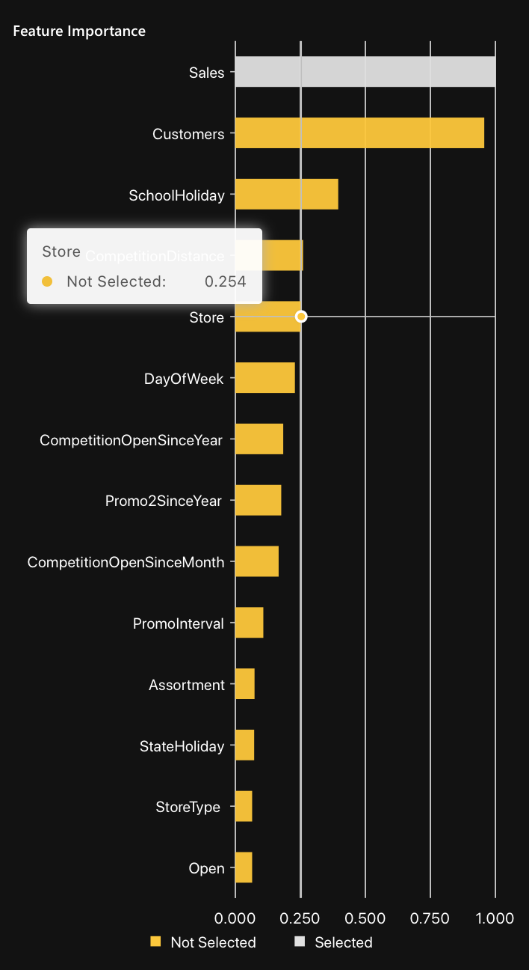The width and height of the screenshot is (529, 970).
Task: Click the Sales axis label
Action: 206,73
